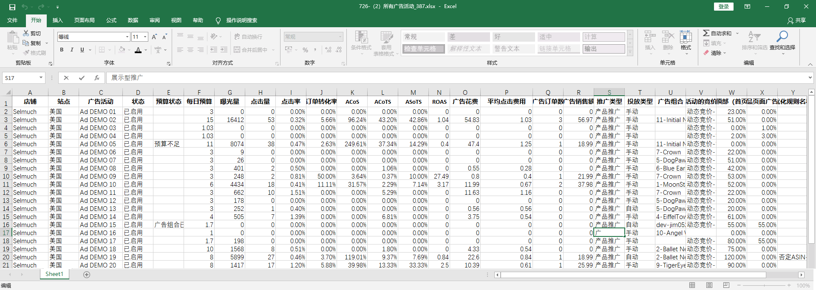Toggle Underline formatting
The height and width of the screenshot is (290, 816).
coord(82,50)
